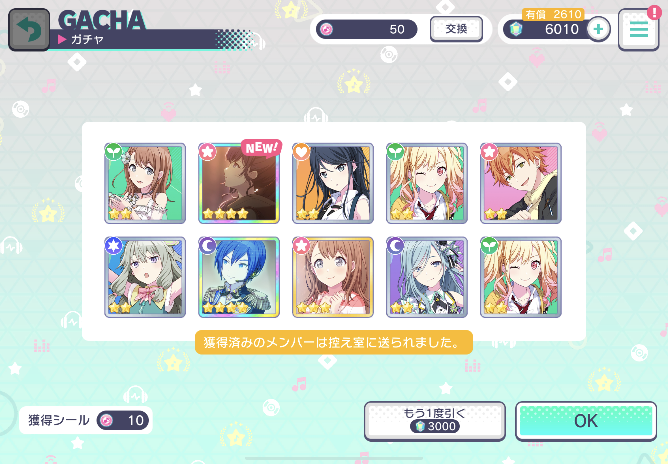Tap the yellow 獲得済み notice banner
The width and height of the screenshot is (668, 464).
333,342
